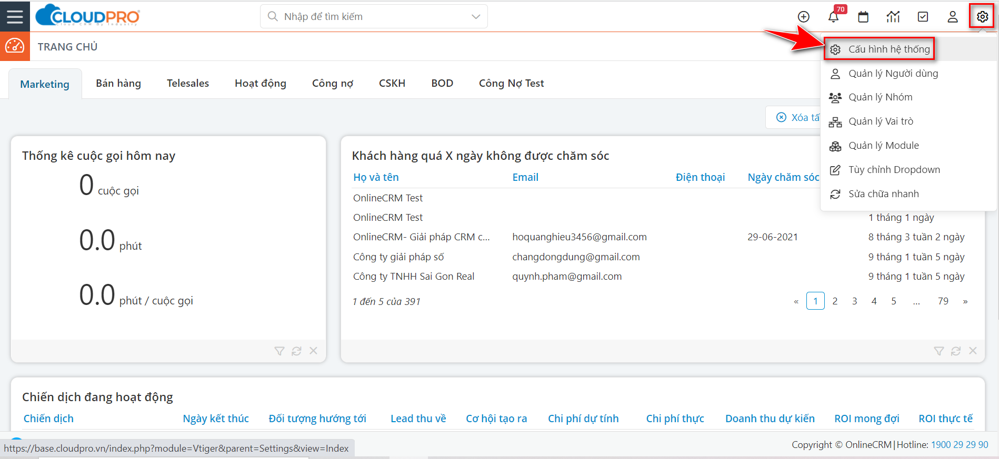Image resolution: width=999 pixels, height=459 pixels.
Task: Click previous page « arrow
Action: click(x=796, y=301)
